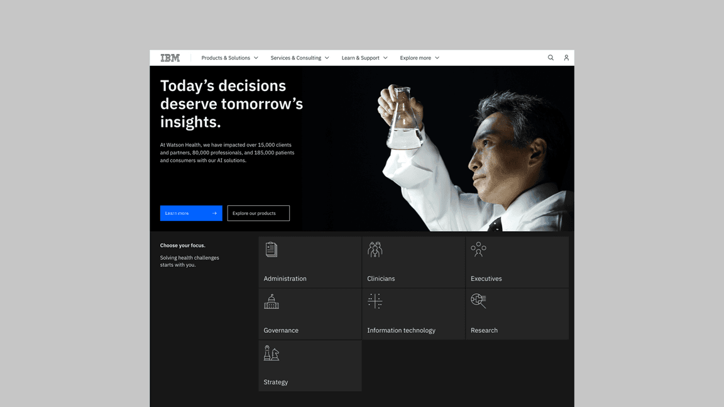Expand the Services & Consulting chevron

[x=327, y=58]
